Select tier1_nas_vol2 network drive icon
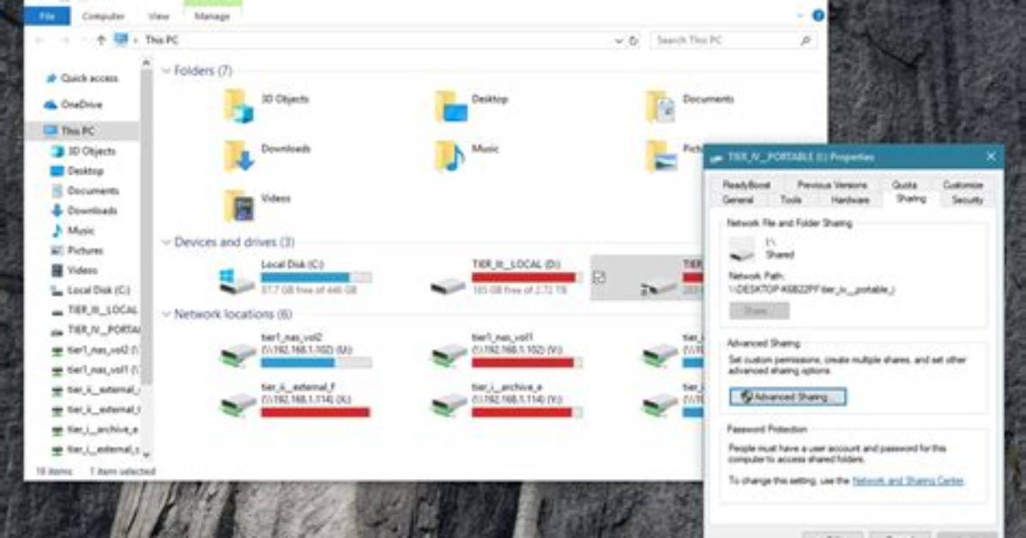Screen dimensions: 1026x538 238,354
